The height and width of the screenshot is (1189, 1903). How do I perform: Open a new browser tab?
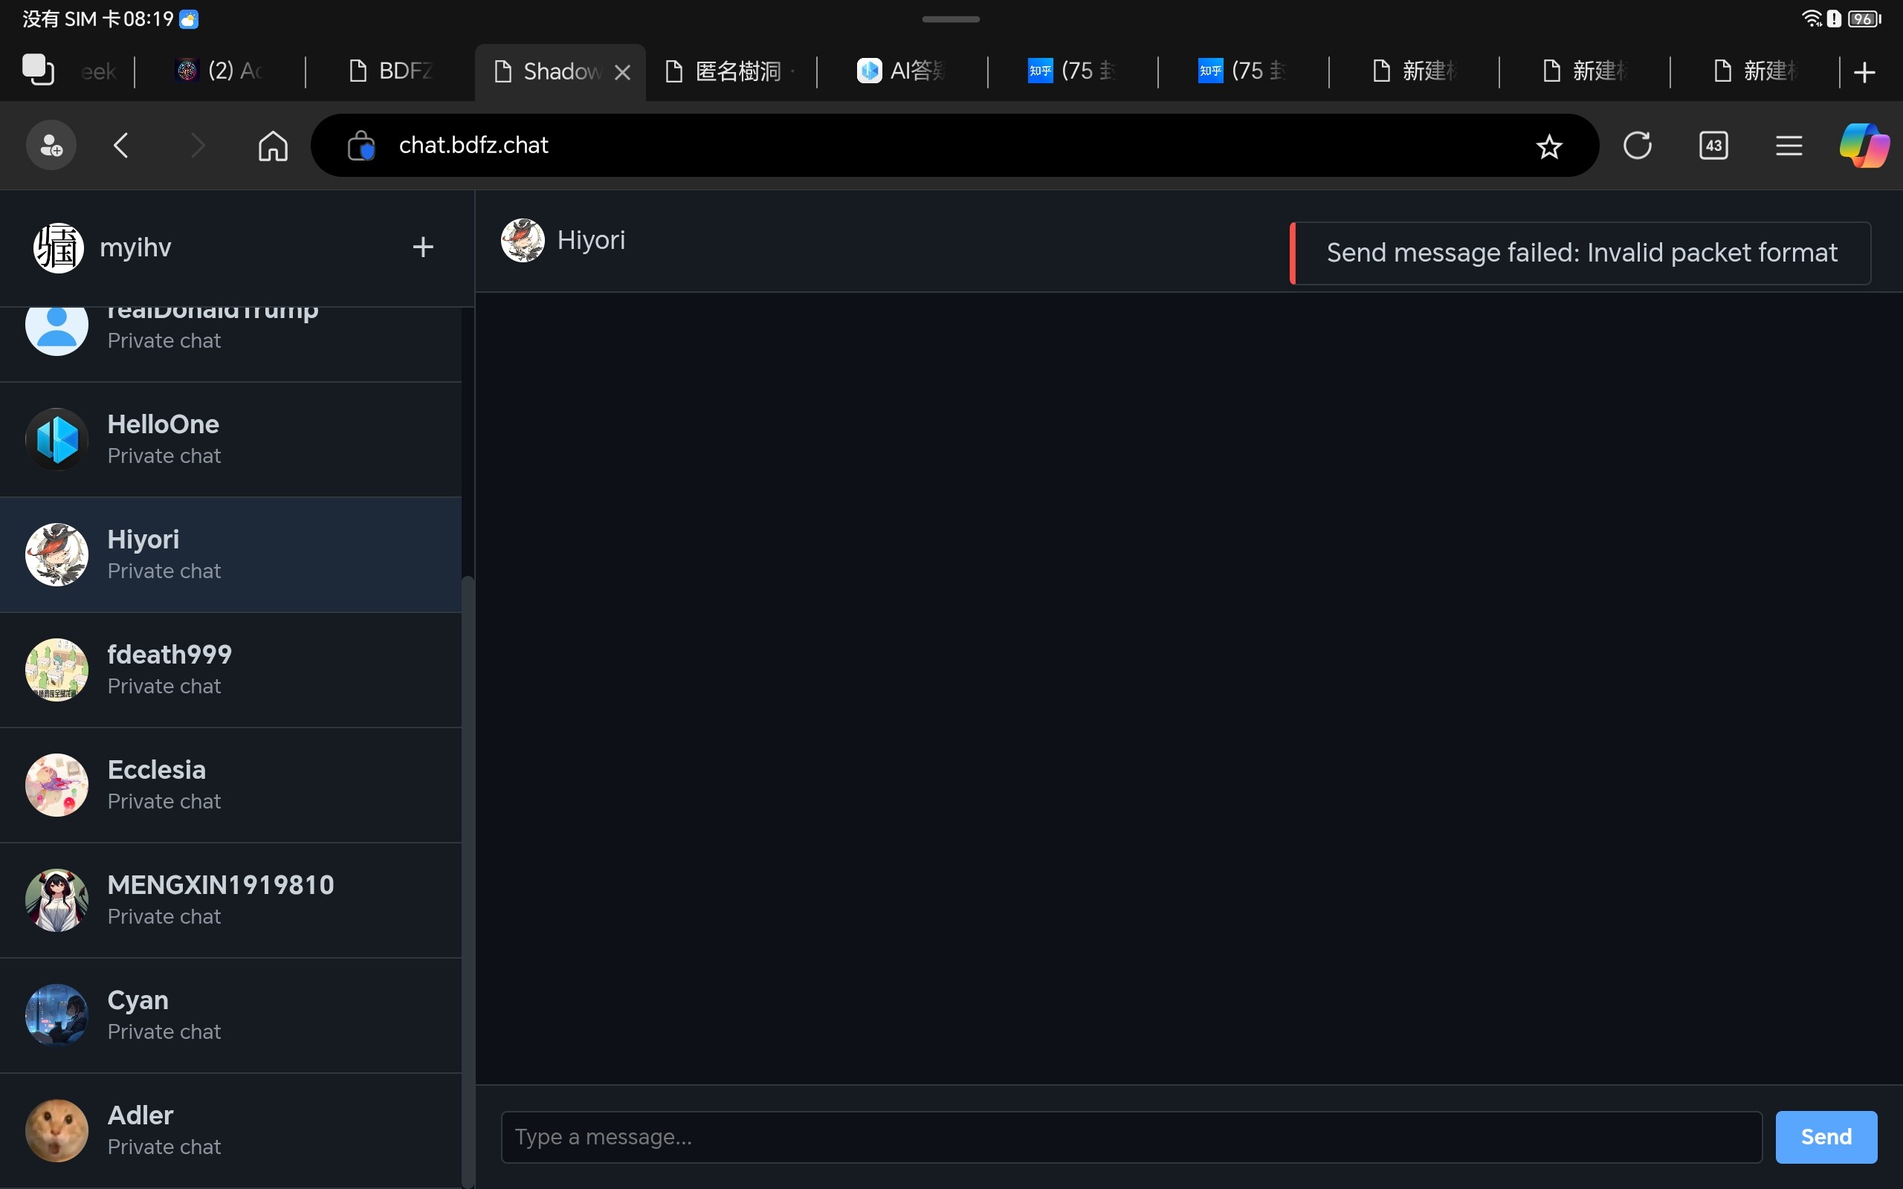click(x=1864, y=72)
